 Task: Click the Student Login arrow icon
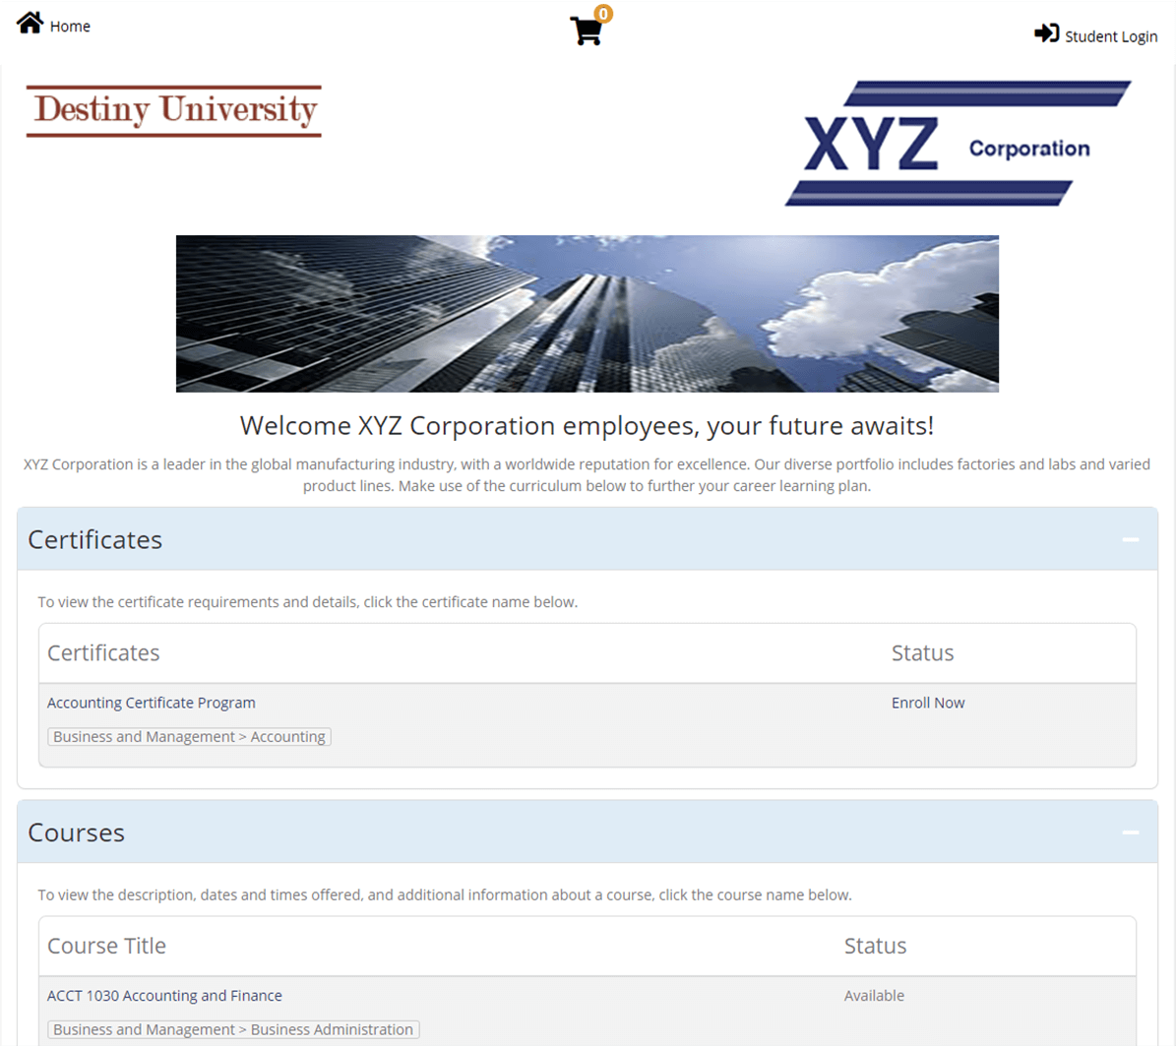[1046, 33]
